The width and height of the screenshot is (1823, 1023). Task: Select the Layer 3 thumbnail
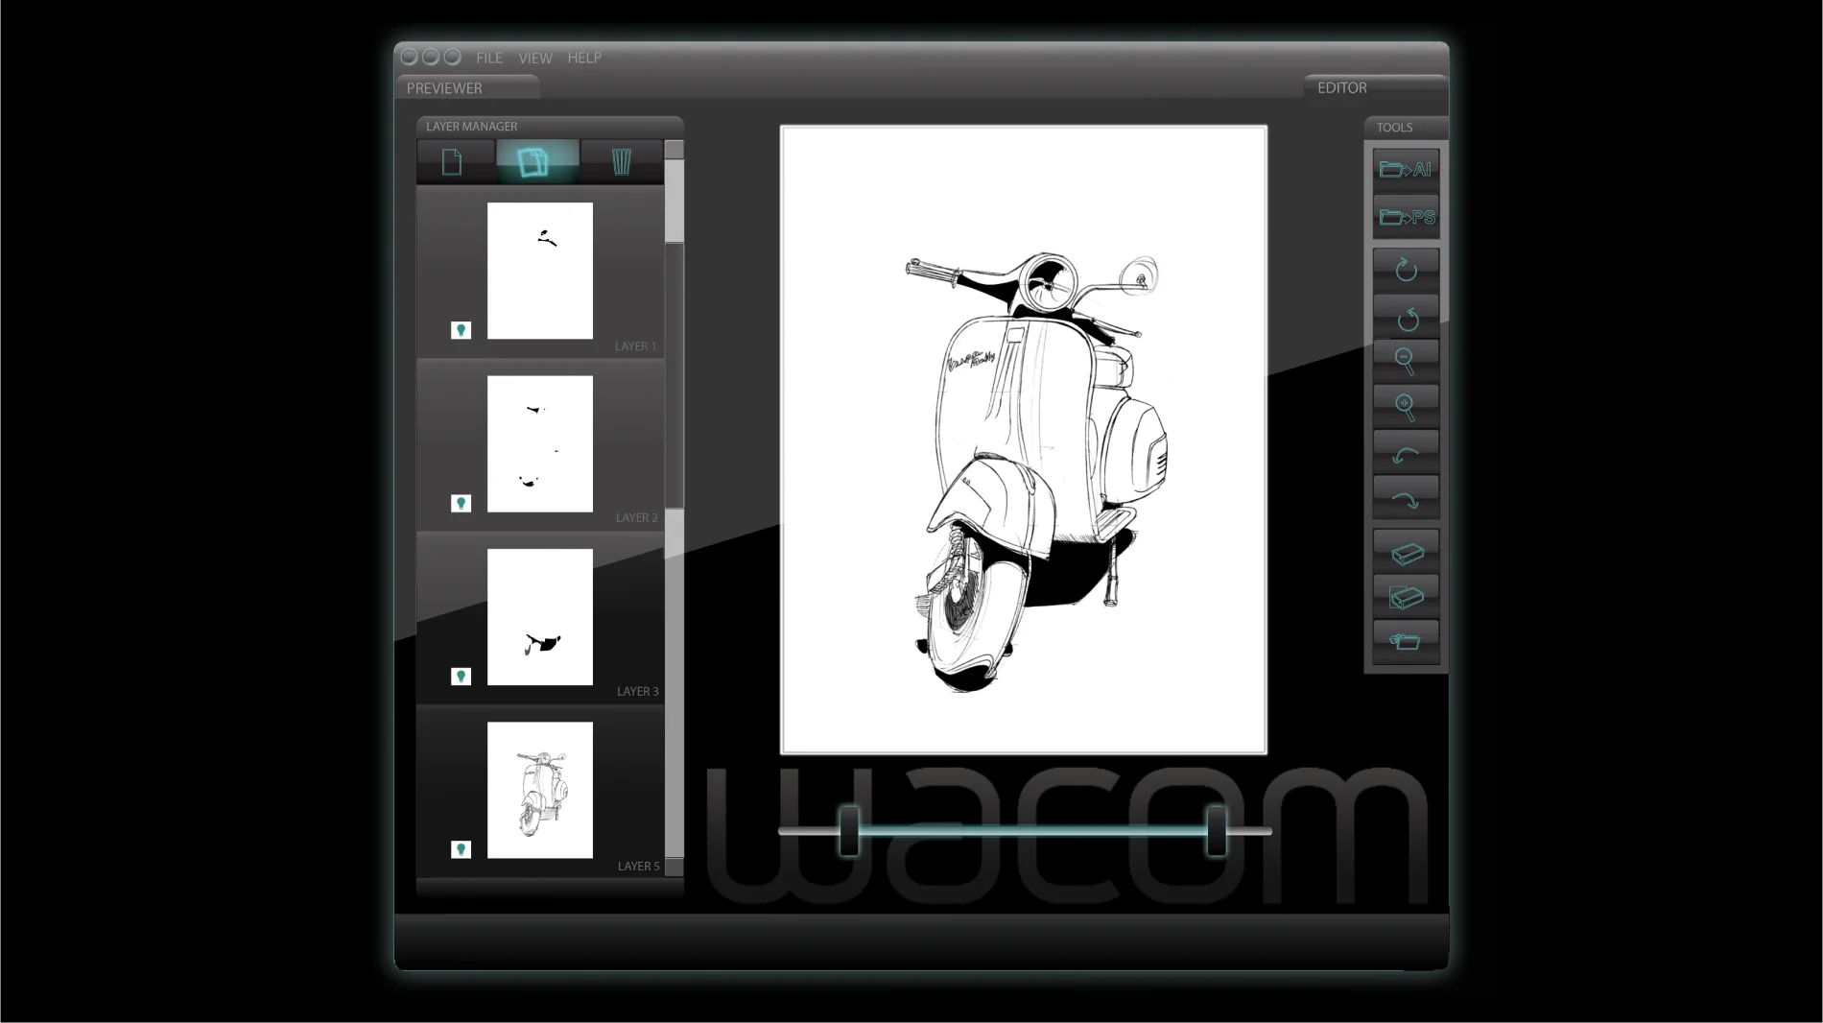point(540,617)
